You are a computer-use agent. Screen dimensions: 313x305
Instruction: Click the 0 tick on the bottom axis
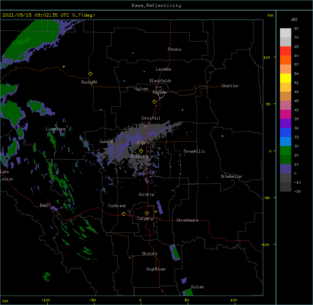click(140, 300)
